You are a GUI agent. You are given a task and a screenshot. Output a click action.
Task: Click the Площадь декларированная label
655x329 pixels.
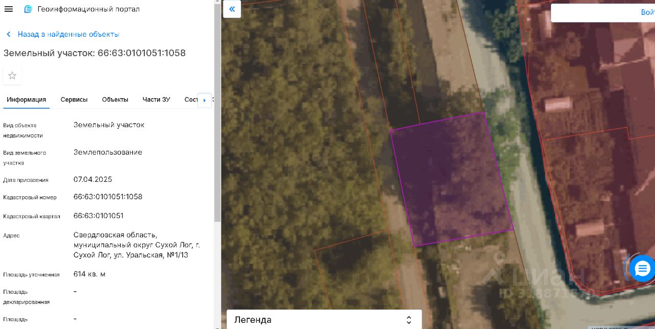[27, 297]
